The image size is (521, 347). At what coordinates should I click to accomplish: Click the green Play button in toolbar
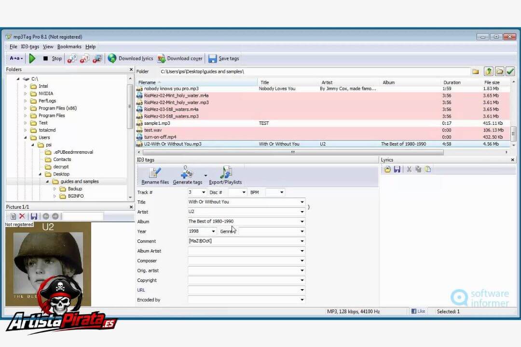(x=32, y=58)
